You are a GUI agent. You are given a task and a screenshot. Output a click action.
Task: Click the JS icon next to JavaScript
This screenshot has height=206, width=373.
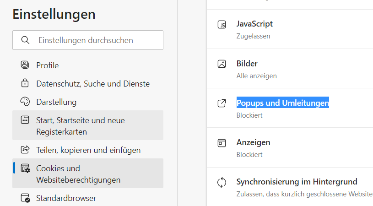(222, 25)
